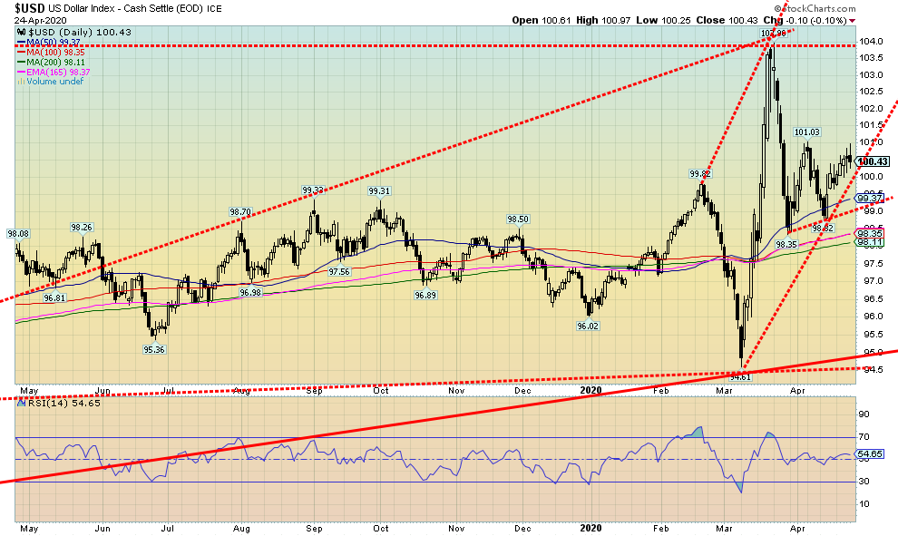898x536 pixels.
Task: Click the 95.36 June low label
Action: click(x=152, y=349)
